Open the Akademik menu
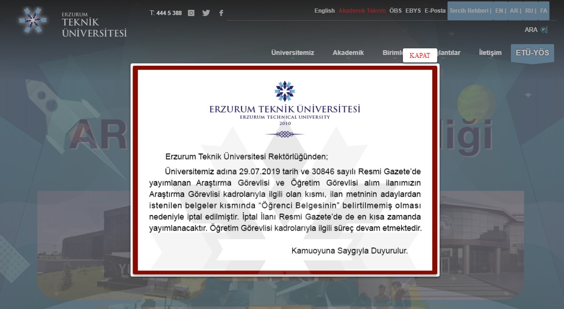 pos(348,53)
